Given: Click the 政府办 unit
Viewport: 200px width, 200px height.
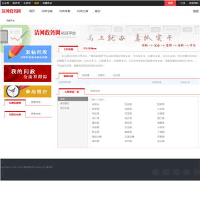Looking at the screenshot, I should [x=96, y=104].
